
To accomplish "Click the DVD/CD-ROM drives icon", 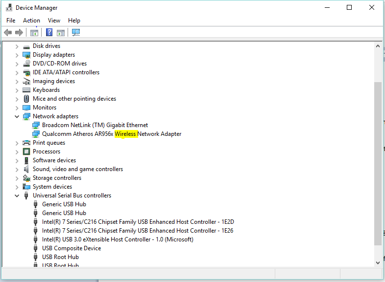I will pos(26,64).
